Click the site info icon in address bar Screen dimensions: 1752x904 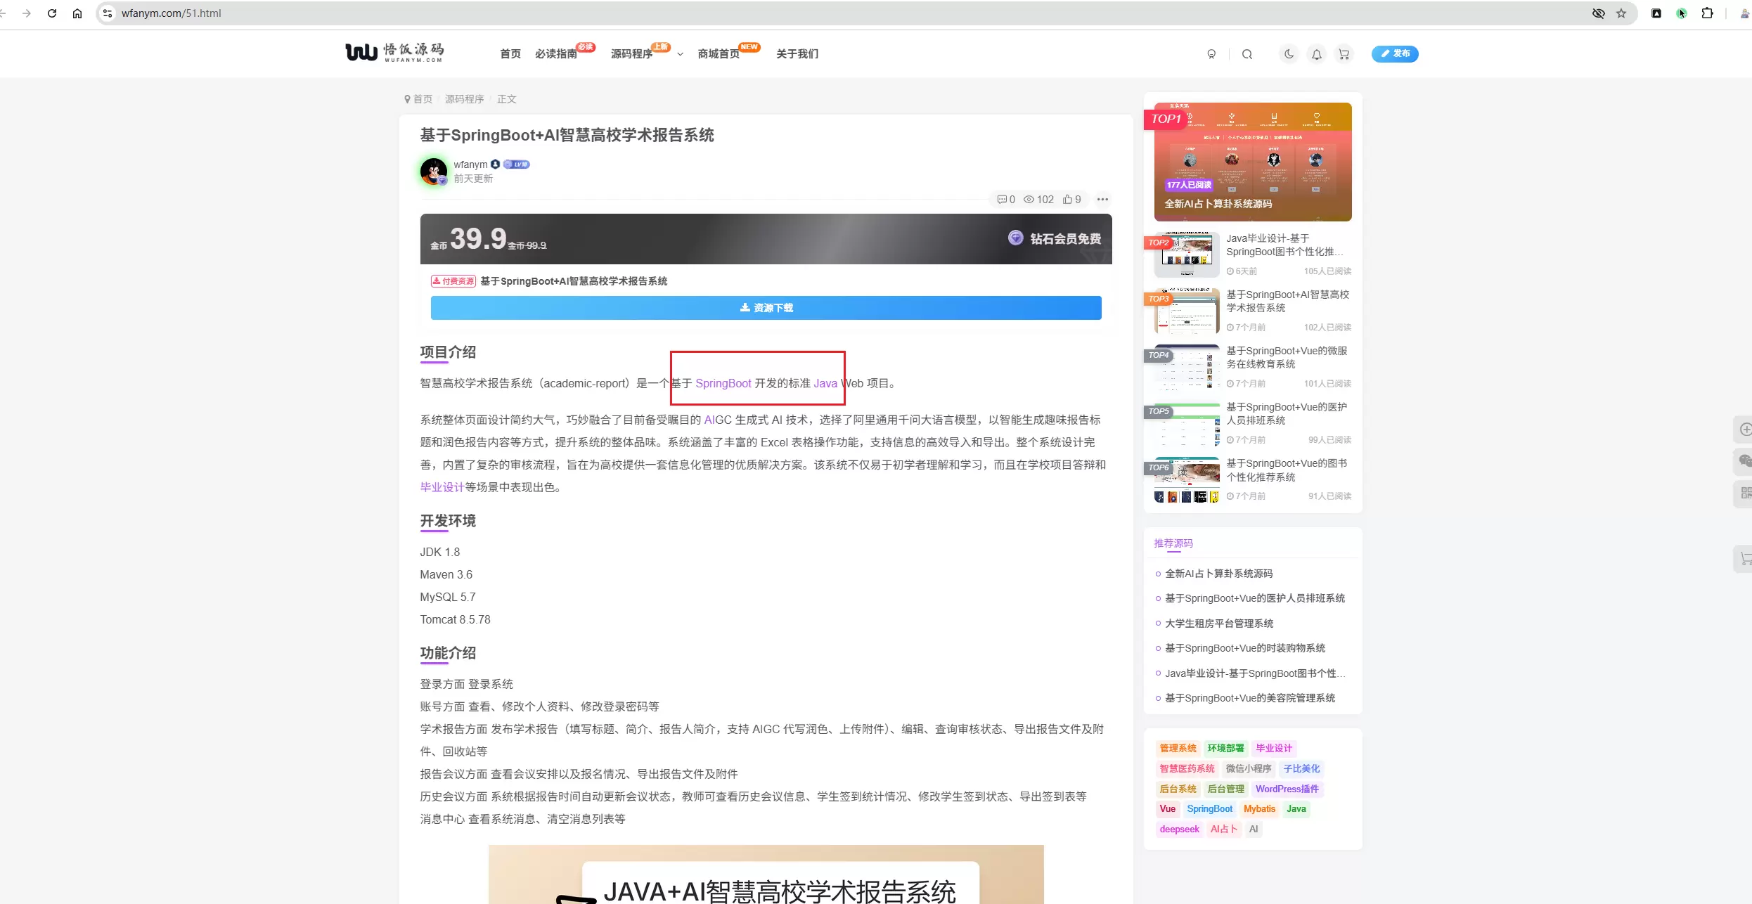[108, 13]
